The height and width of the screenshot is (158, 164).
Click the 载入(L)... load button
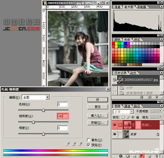coord(98,116)
